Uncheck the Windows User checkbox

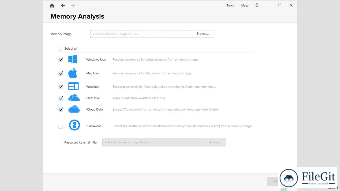[61, 60]
